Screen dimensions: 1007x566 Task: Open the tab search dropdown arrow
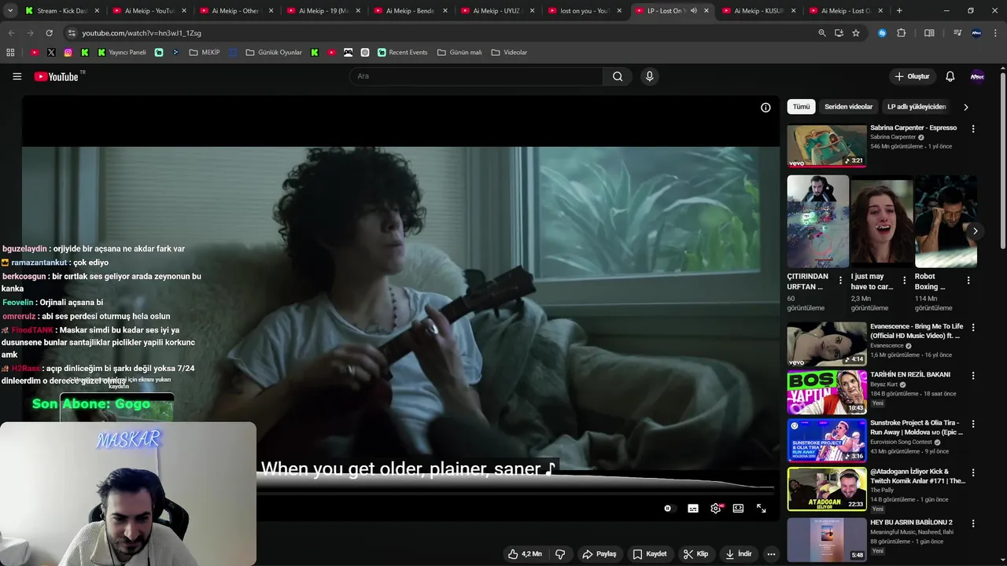point(10,11)
